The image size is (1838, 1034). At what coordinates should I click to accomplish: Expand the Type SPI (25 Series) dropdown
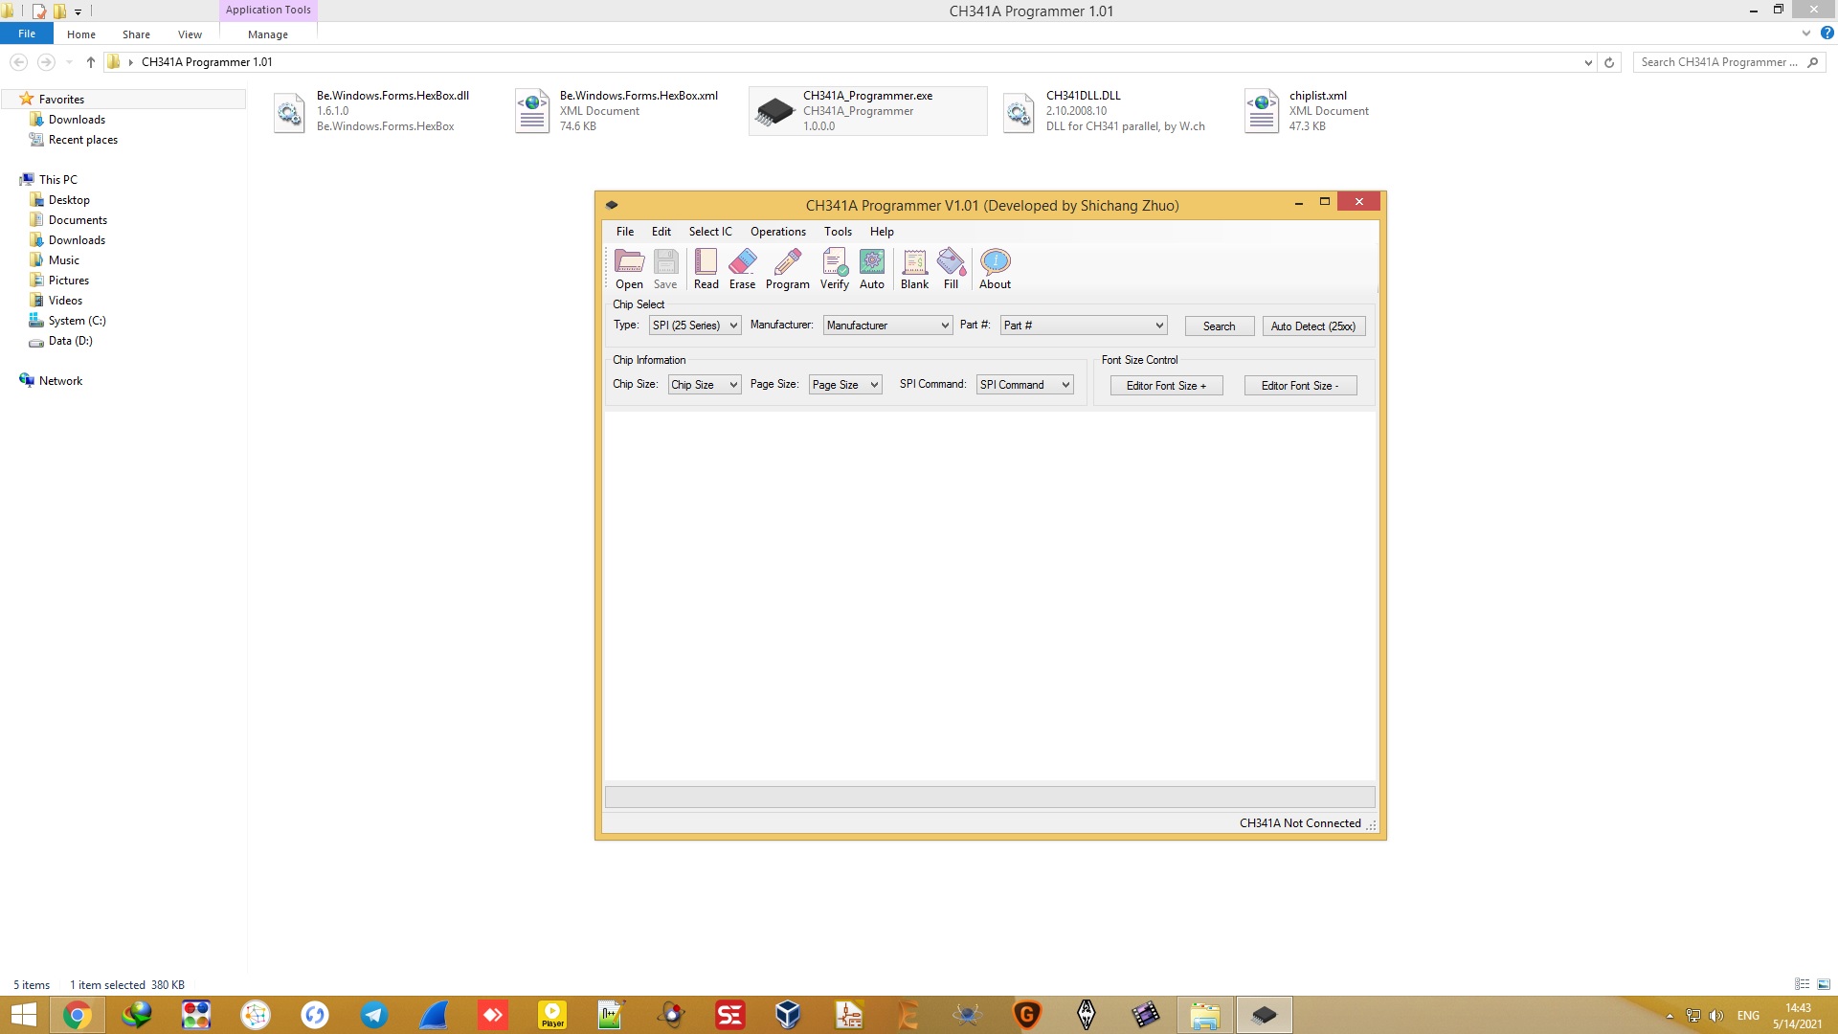[695, 326]
